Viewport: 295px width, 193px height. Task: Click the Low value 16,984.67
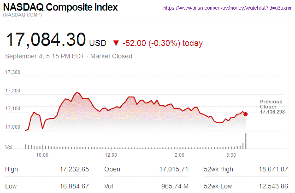(74, 185)
